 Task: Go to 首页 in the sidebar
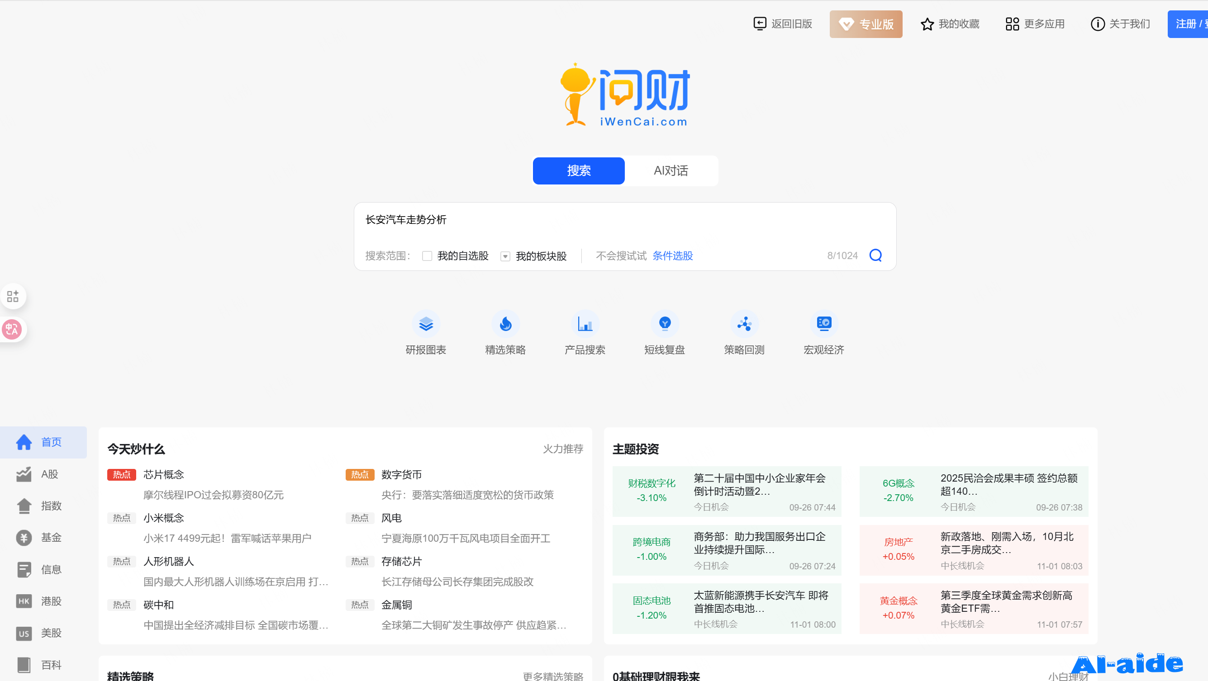click(x=43, y=442)
